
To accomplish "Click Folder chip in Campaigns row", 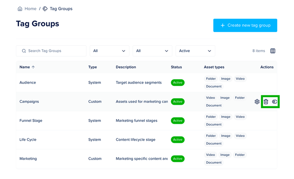I will [240, 98].
